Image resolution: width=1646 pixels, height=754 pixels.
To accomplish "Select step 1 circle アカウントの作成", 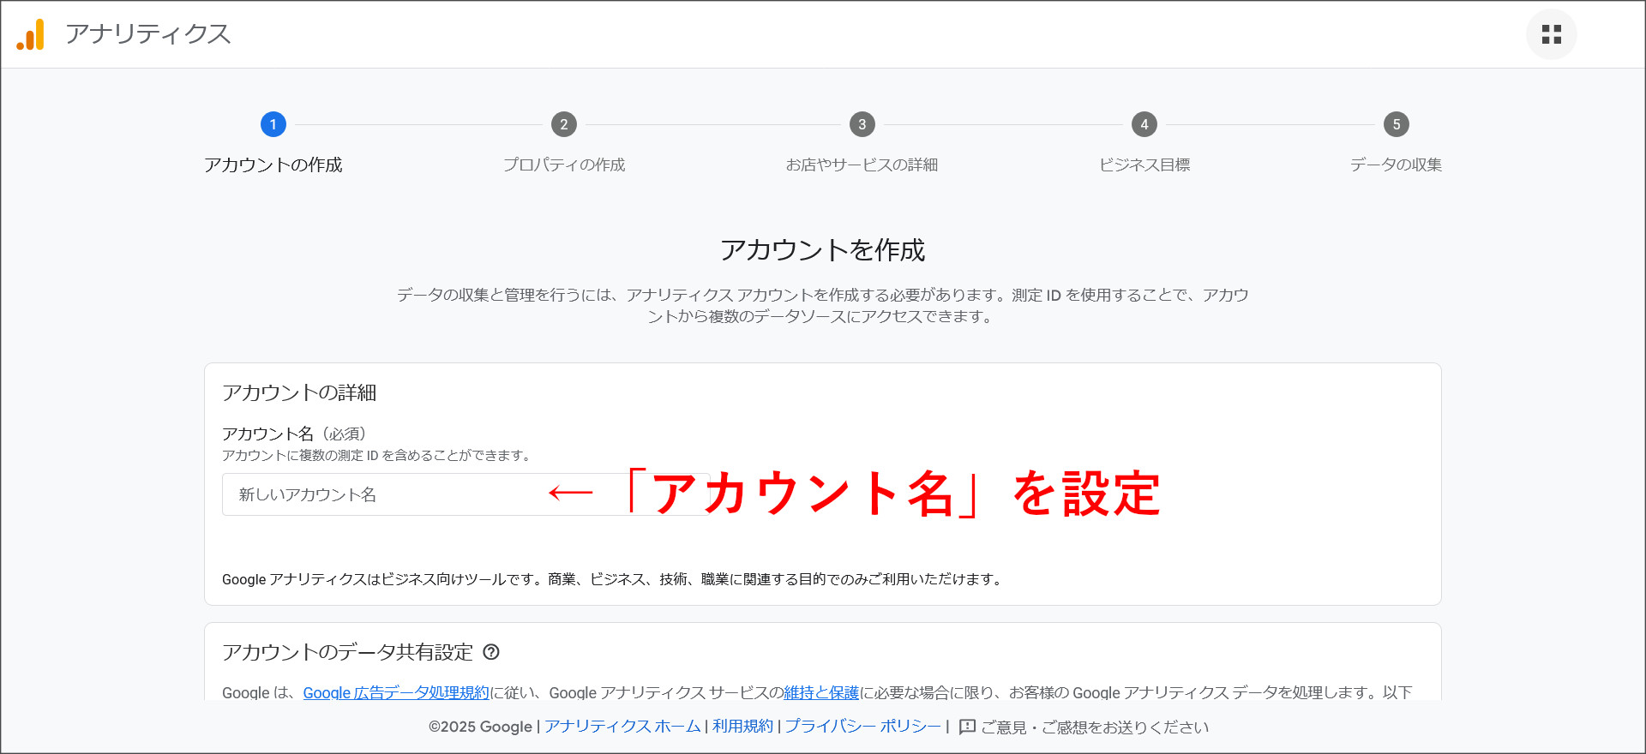I will (x=273, y=124).
